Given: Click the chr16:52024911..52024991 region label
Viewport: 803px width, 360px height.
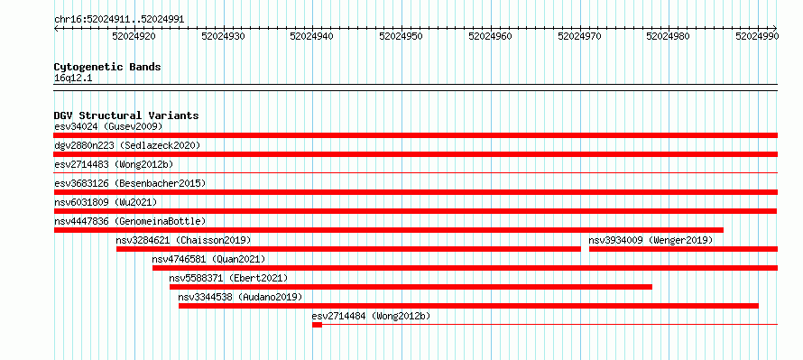Looking at the screenshot, I should [x=119, y=20].
